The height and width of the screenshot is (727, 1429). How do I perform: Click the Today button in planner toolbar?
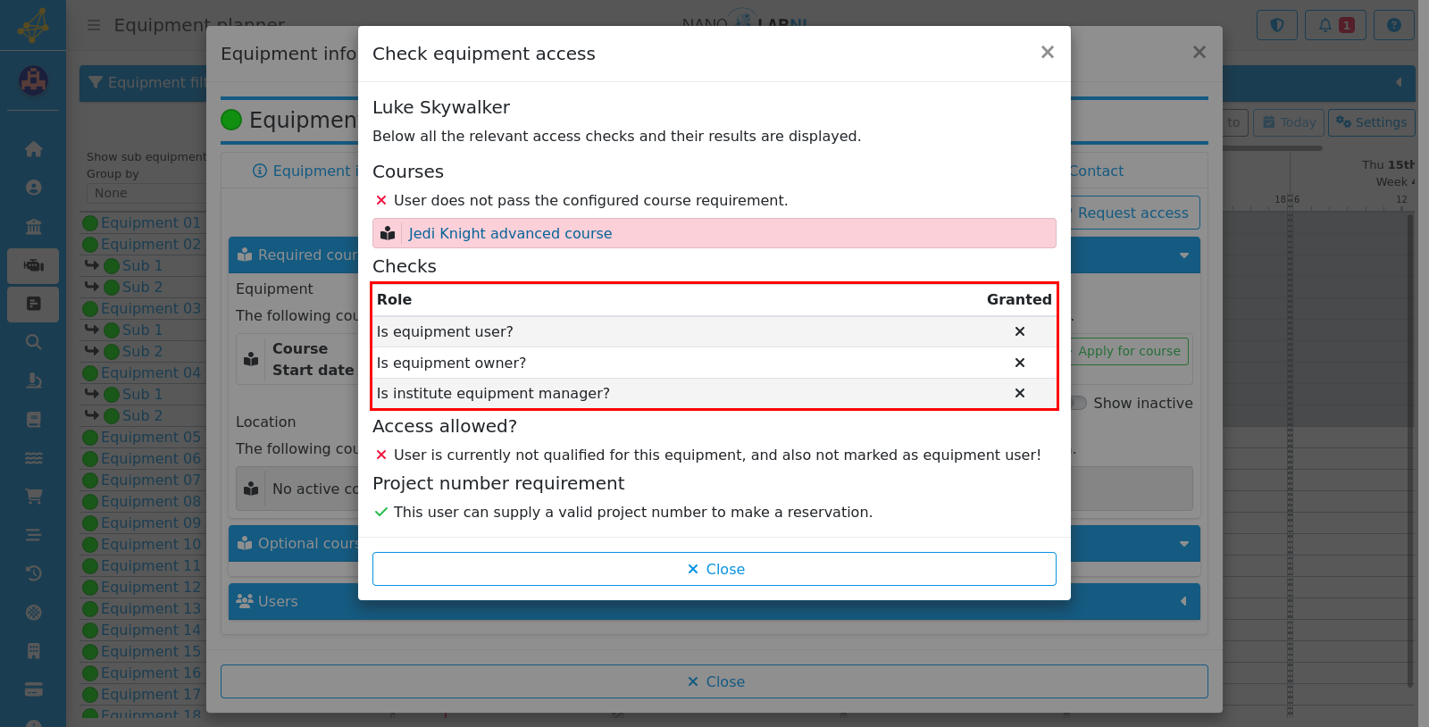(x=1289, y=122)
